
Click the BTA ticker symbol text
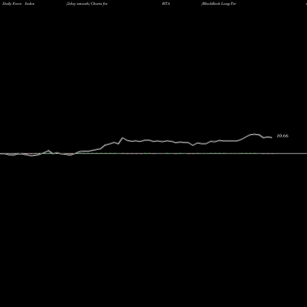pos(166,4)
